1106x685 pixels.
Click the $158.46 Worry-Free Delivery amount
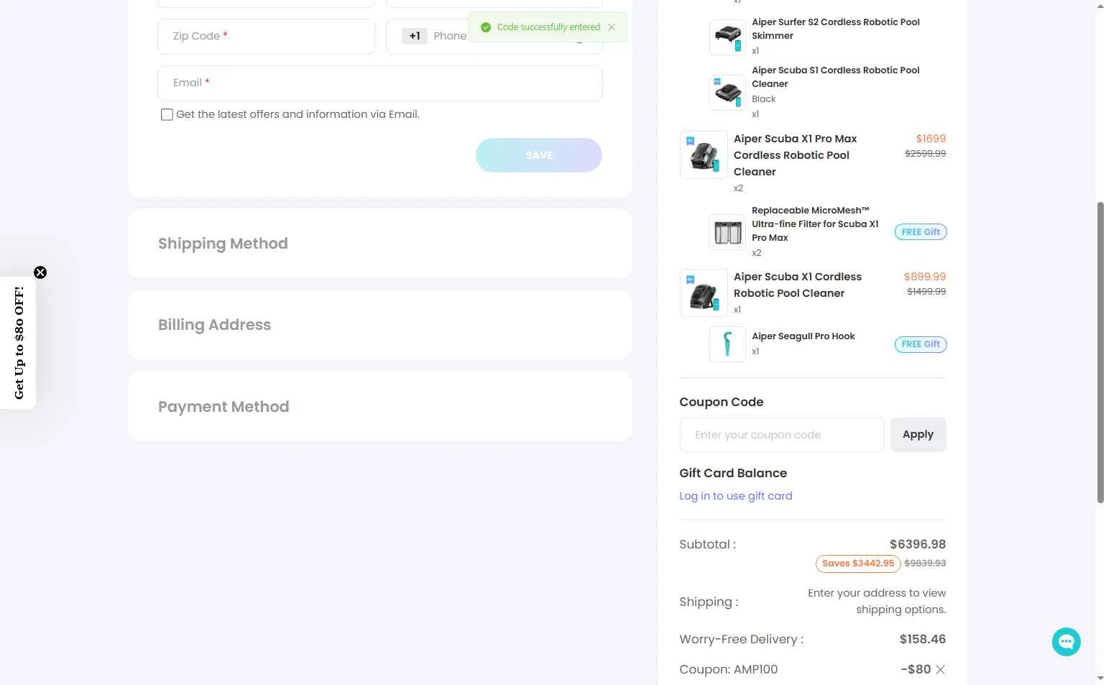click(x=923, y=640)
